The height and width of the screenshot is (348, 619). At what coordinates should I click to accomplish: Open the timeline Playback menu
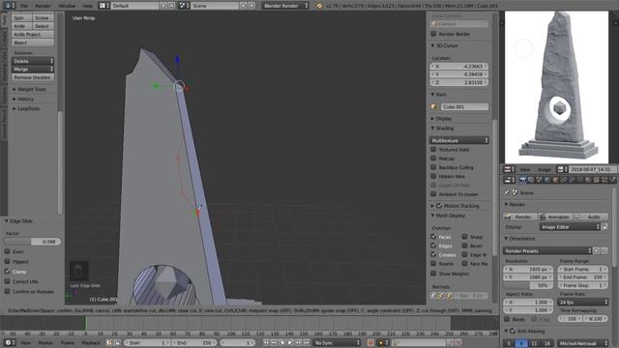pos(91,343)
